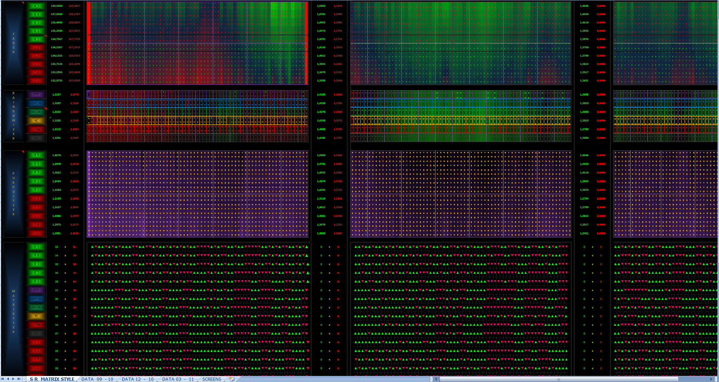Switch to the DATA 09 - 10 sheet tab
Image resolution: width=719 pixels, height=382 pixels.
(97, 379)
